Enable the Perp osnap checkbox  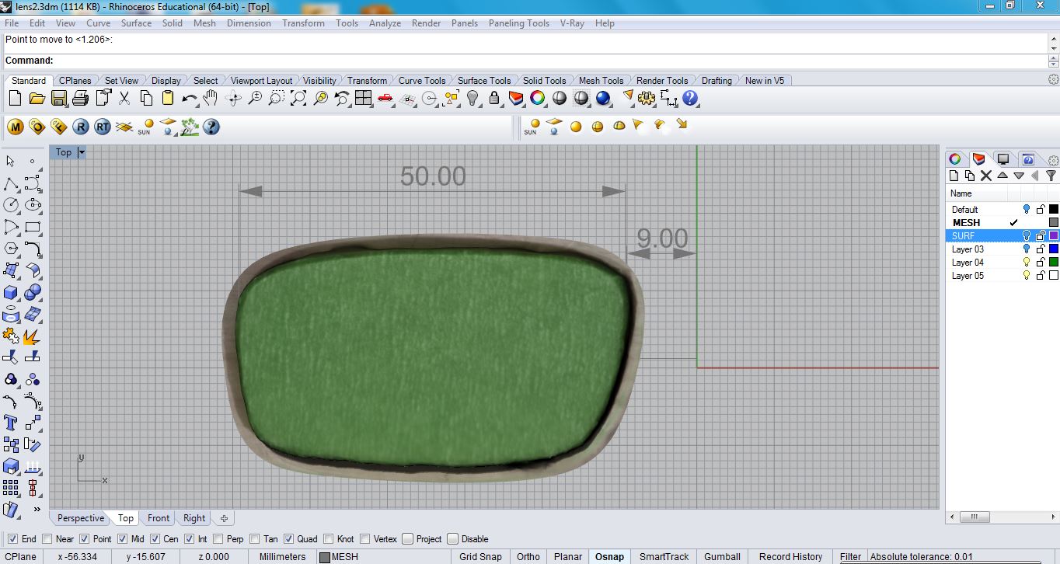point(218,538)
